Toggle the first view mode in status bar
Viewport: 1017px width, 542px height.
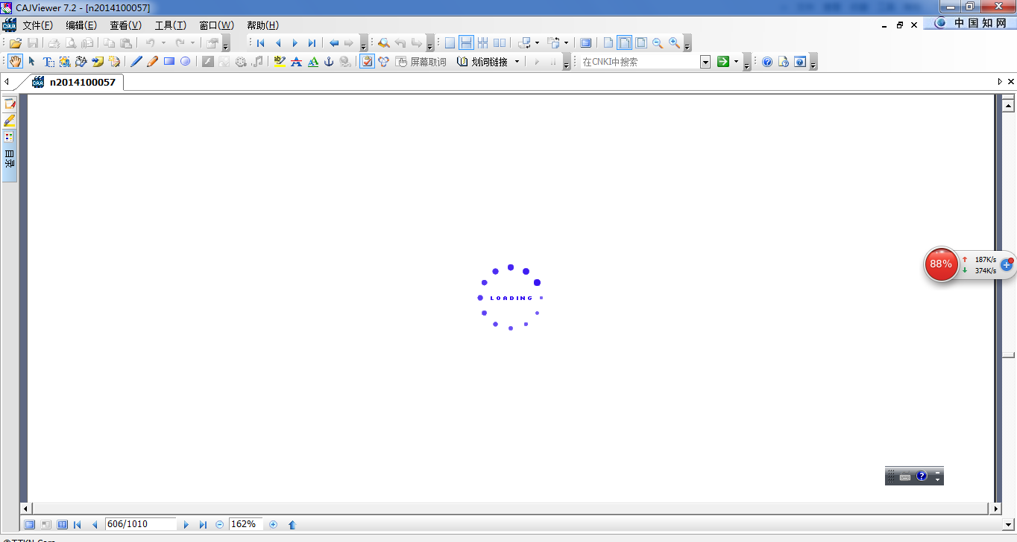click(30, 525)
